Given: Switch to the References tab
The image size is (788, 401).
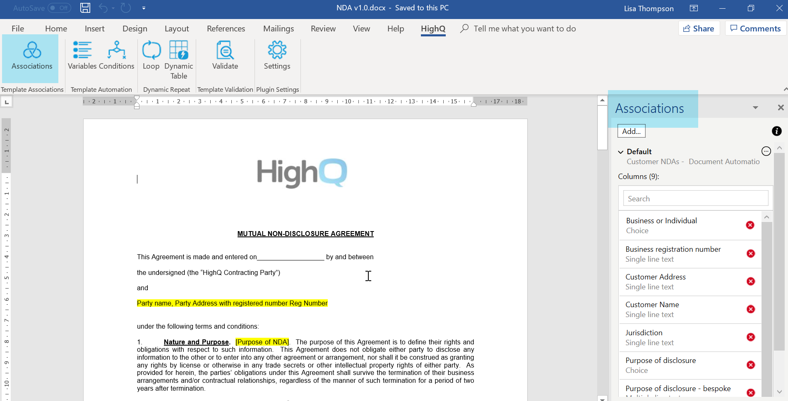Looking at the screenshot, I should (226, 29).
